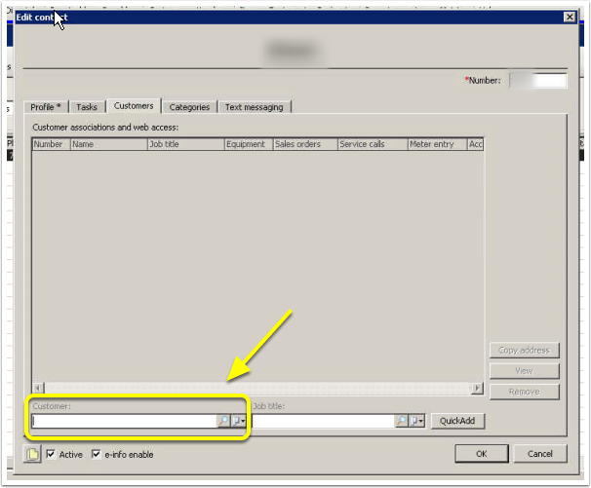The width and height of the screenshot is (591, 488).
Task: Click into the Job title input field
Action: pos(322,421)
